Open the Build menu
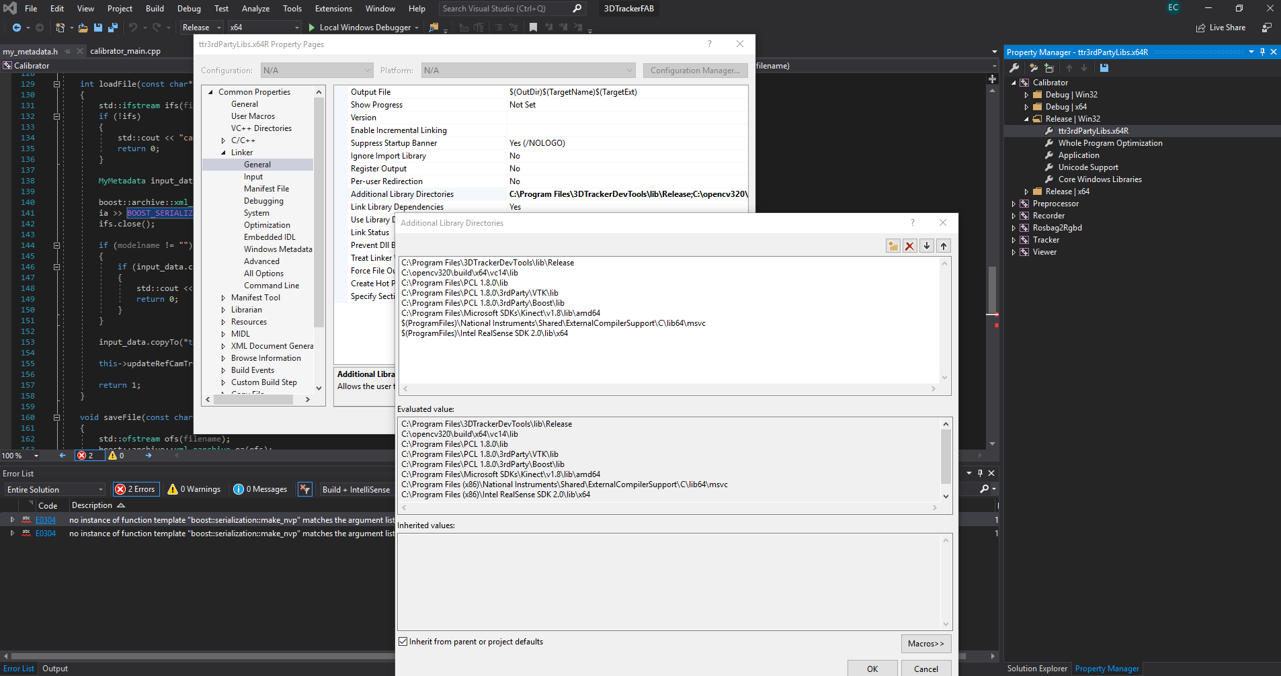 click(154, 8)
